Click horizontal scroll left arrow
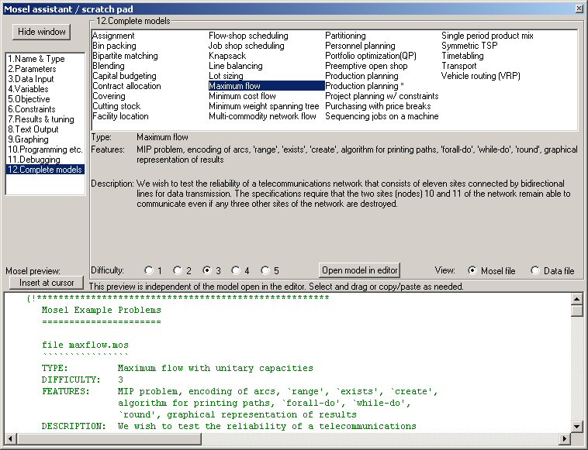This screenshot has height=450, width=588. click(10, 438)
